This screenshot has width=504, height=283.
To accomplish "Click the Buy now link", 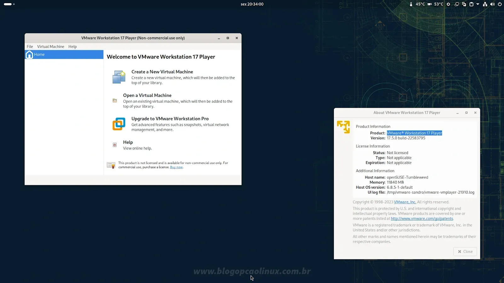I will pyautogui.click(x=176, y=167).
